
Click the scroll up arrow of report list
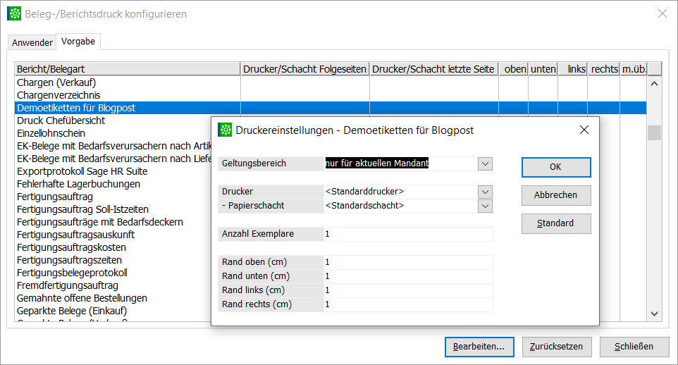(x=654, y=84)
